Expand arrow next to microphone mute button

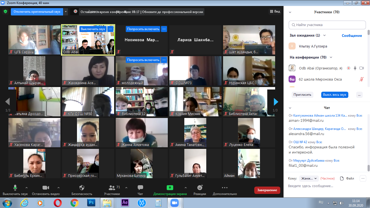pos(27,188)
